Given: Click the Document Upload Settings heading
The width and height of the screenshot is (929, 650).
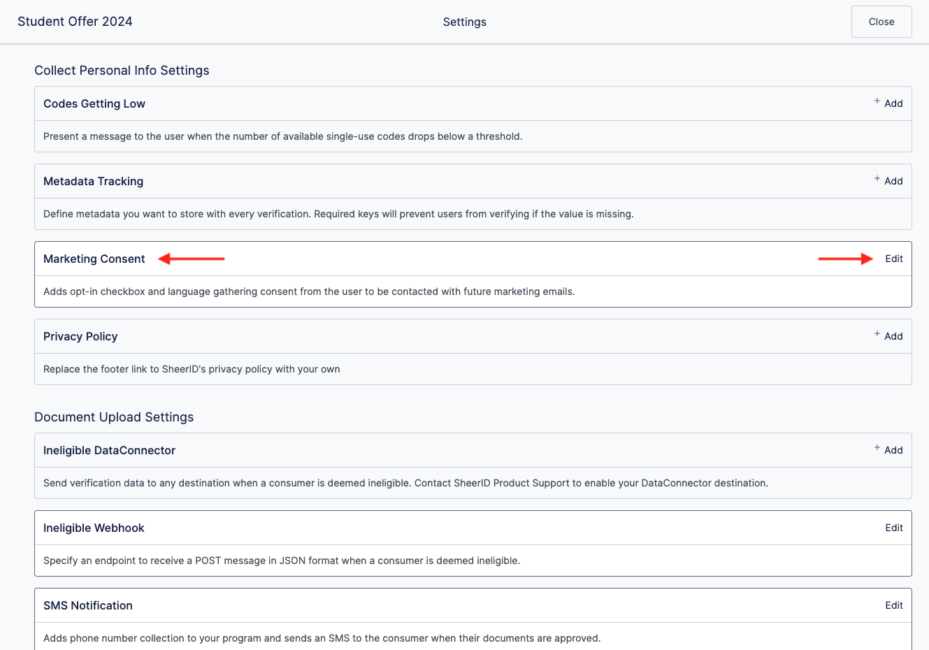Looking at the screenshot, I should 114,417.
